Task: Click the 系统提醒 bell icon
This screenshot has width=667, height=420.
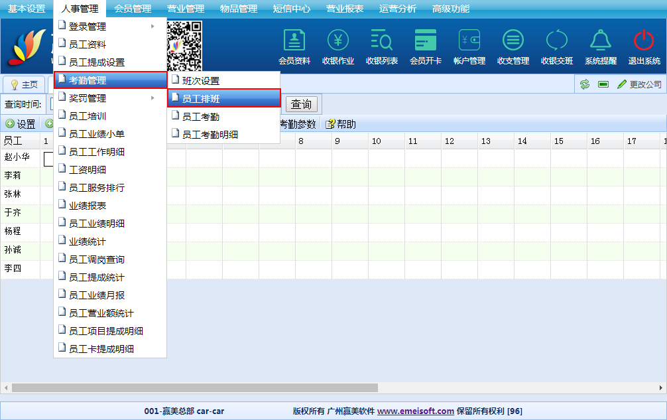Action: click(x=601, y=41)
